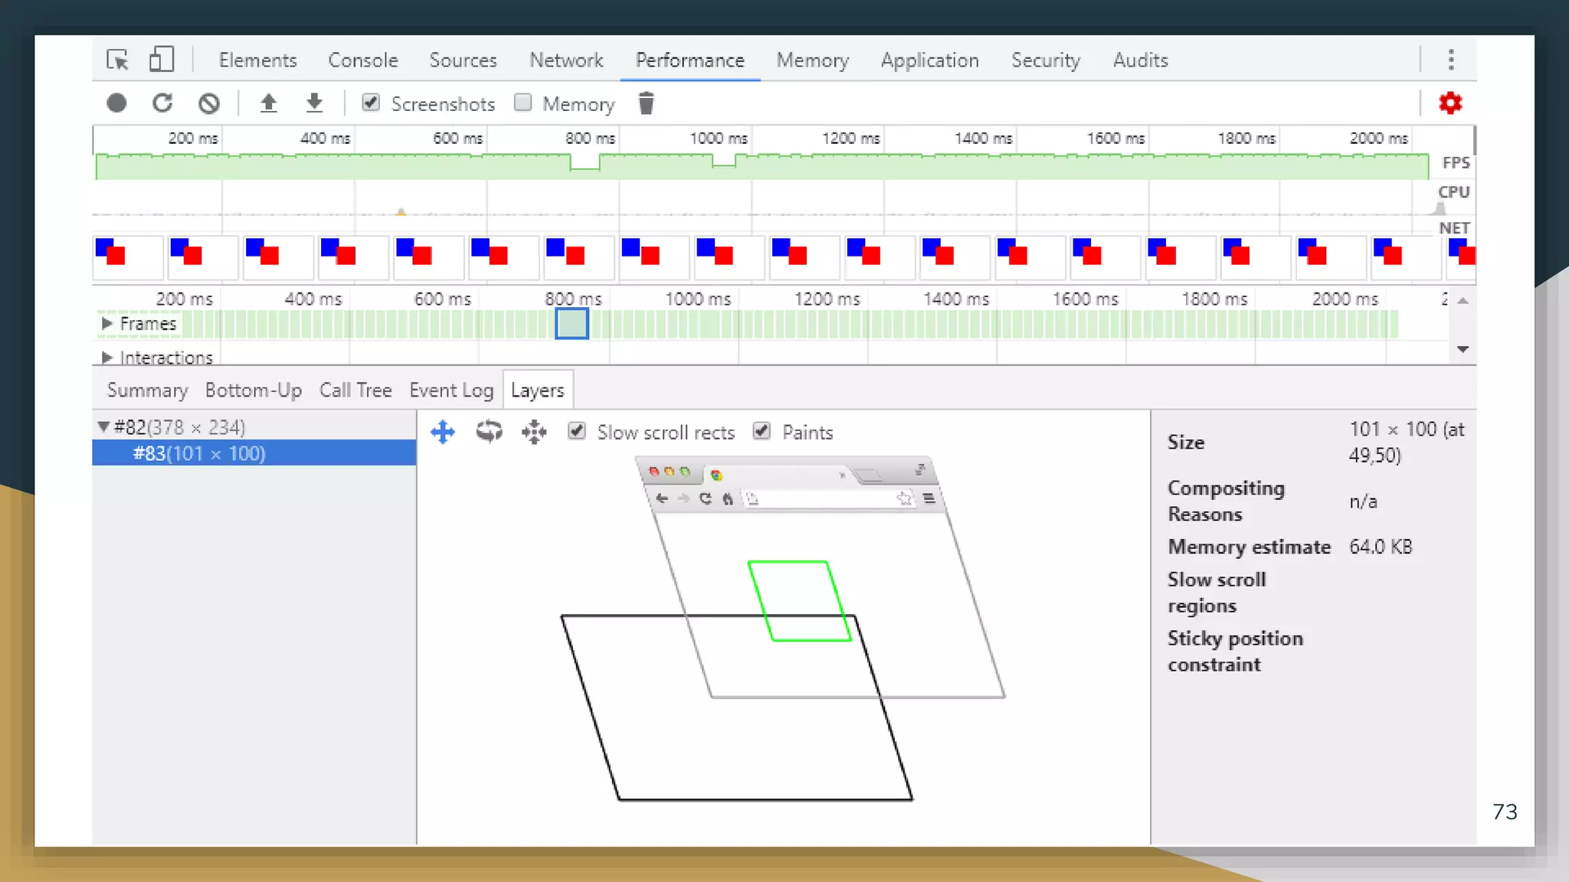1569x882 pixels.
Task: Open the Bottom-Up tab
Action: (x=253, y=390)
